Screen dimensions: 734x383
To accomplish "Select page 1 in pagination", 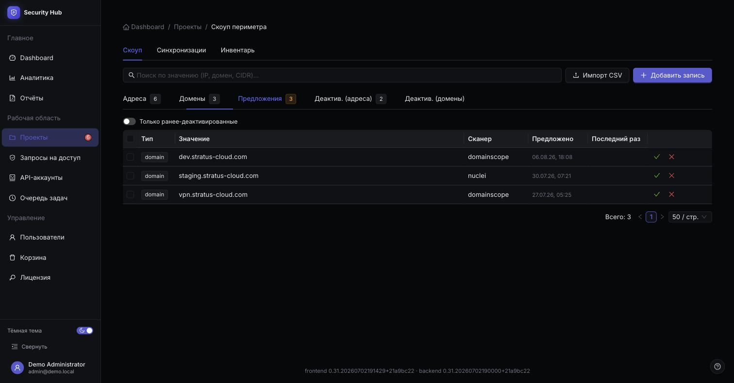I will pos(651,217).
